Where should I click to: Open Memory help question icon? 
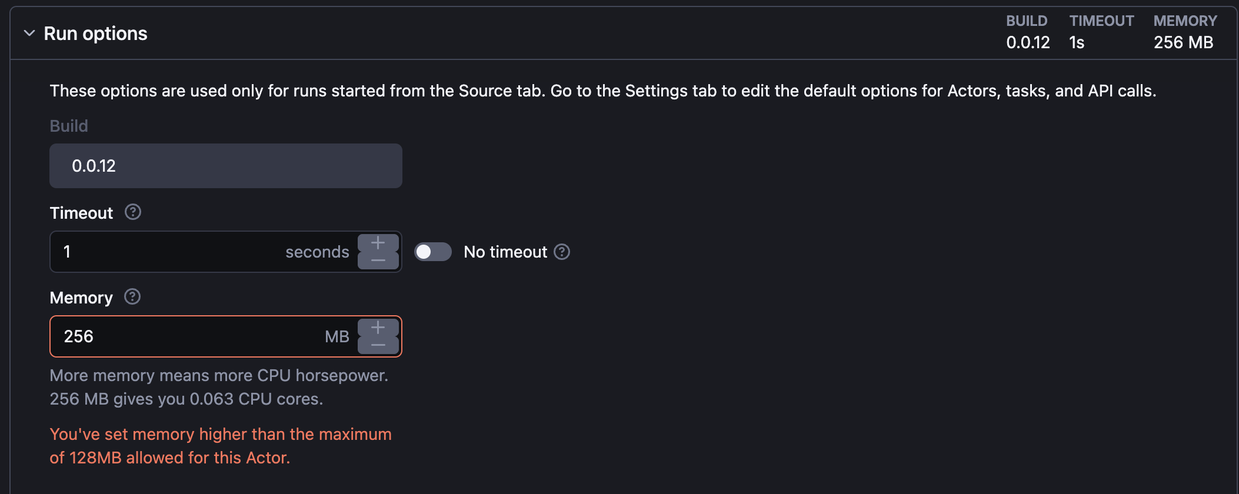132,296
